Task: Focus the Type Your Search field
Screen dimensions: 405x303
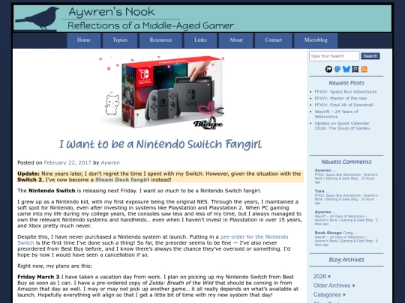Action: point(334,56)
